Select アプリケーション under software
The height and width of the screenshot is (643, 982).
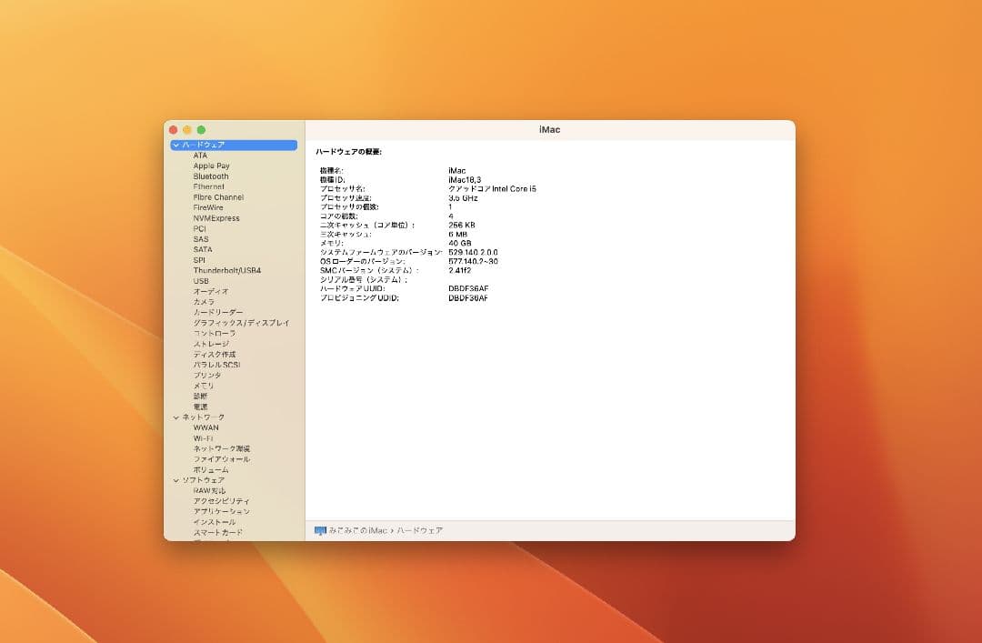[x=221, y=511]
